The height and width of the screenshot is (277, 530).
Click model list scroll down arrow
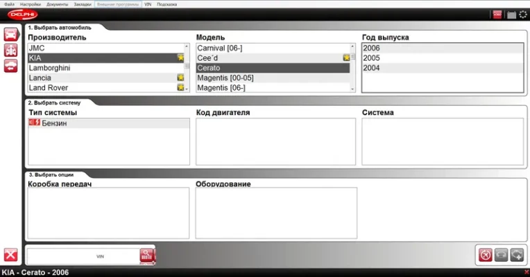(352, 89)
